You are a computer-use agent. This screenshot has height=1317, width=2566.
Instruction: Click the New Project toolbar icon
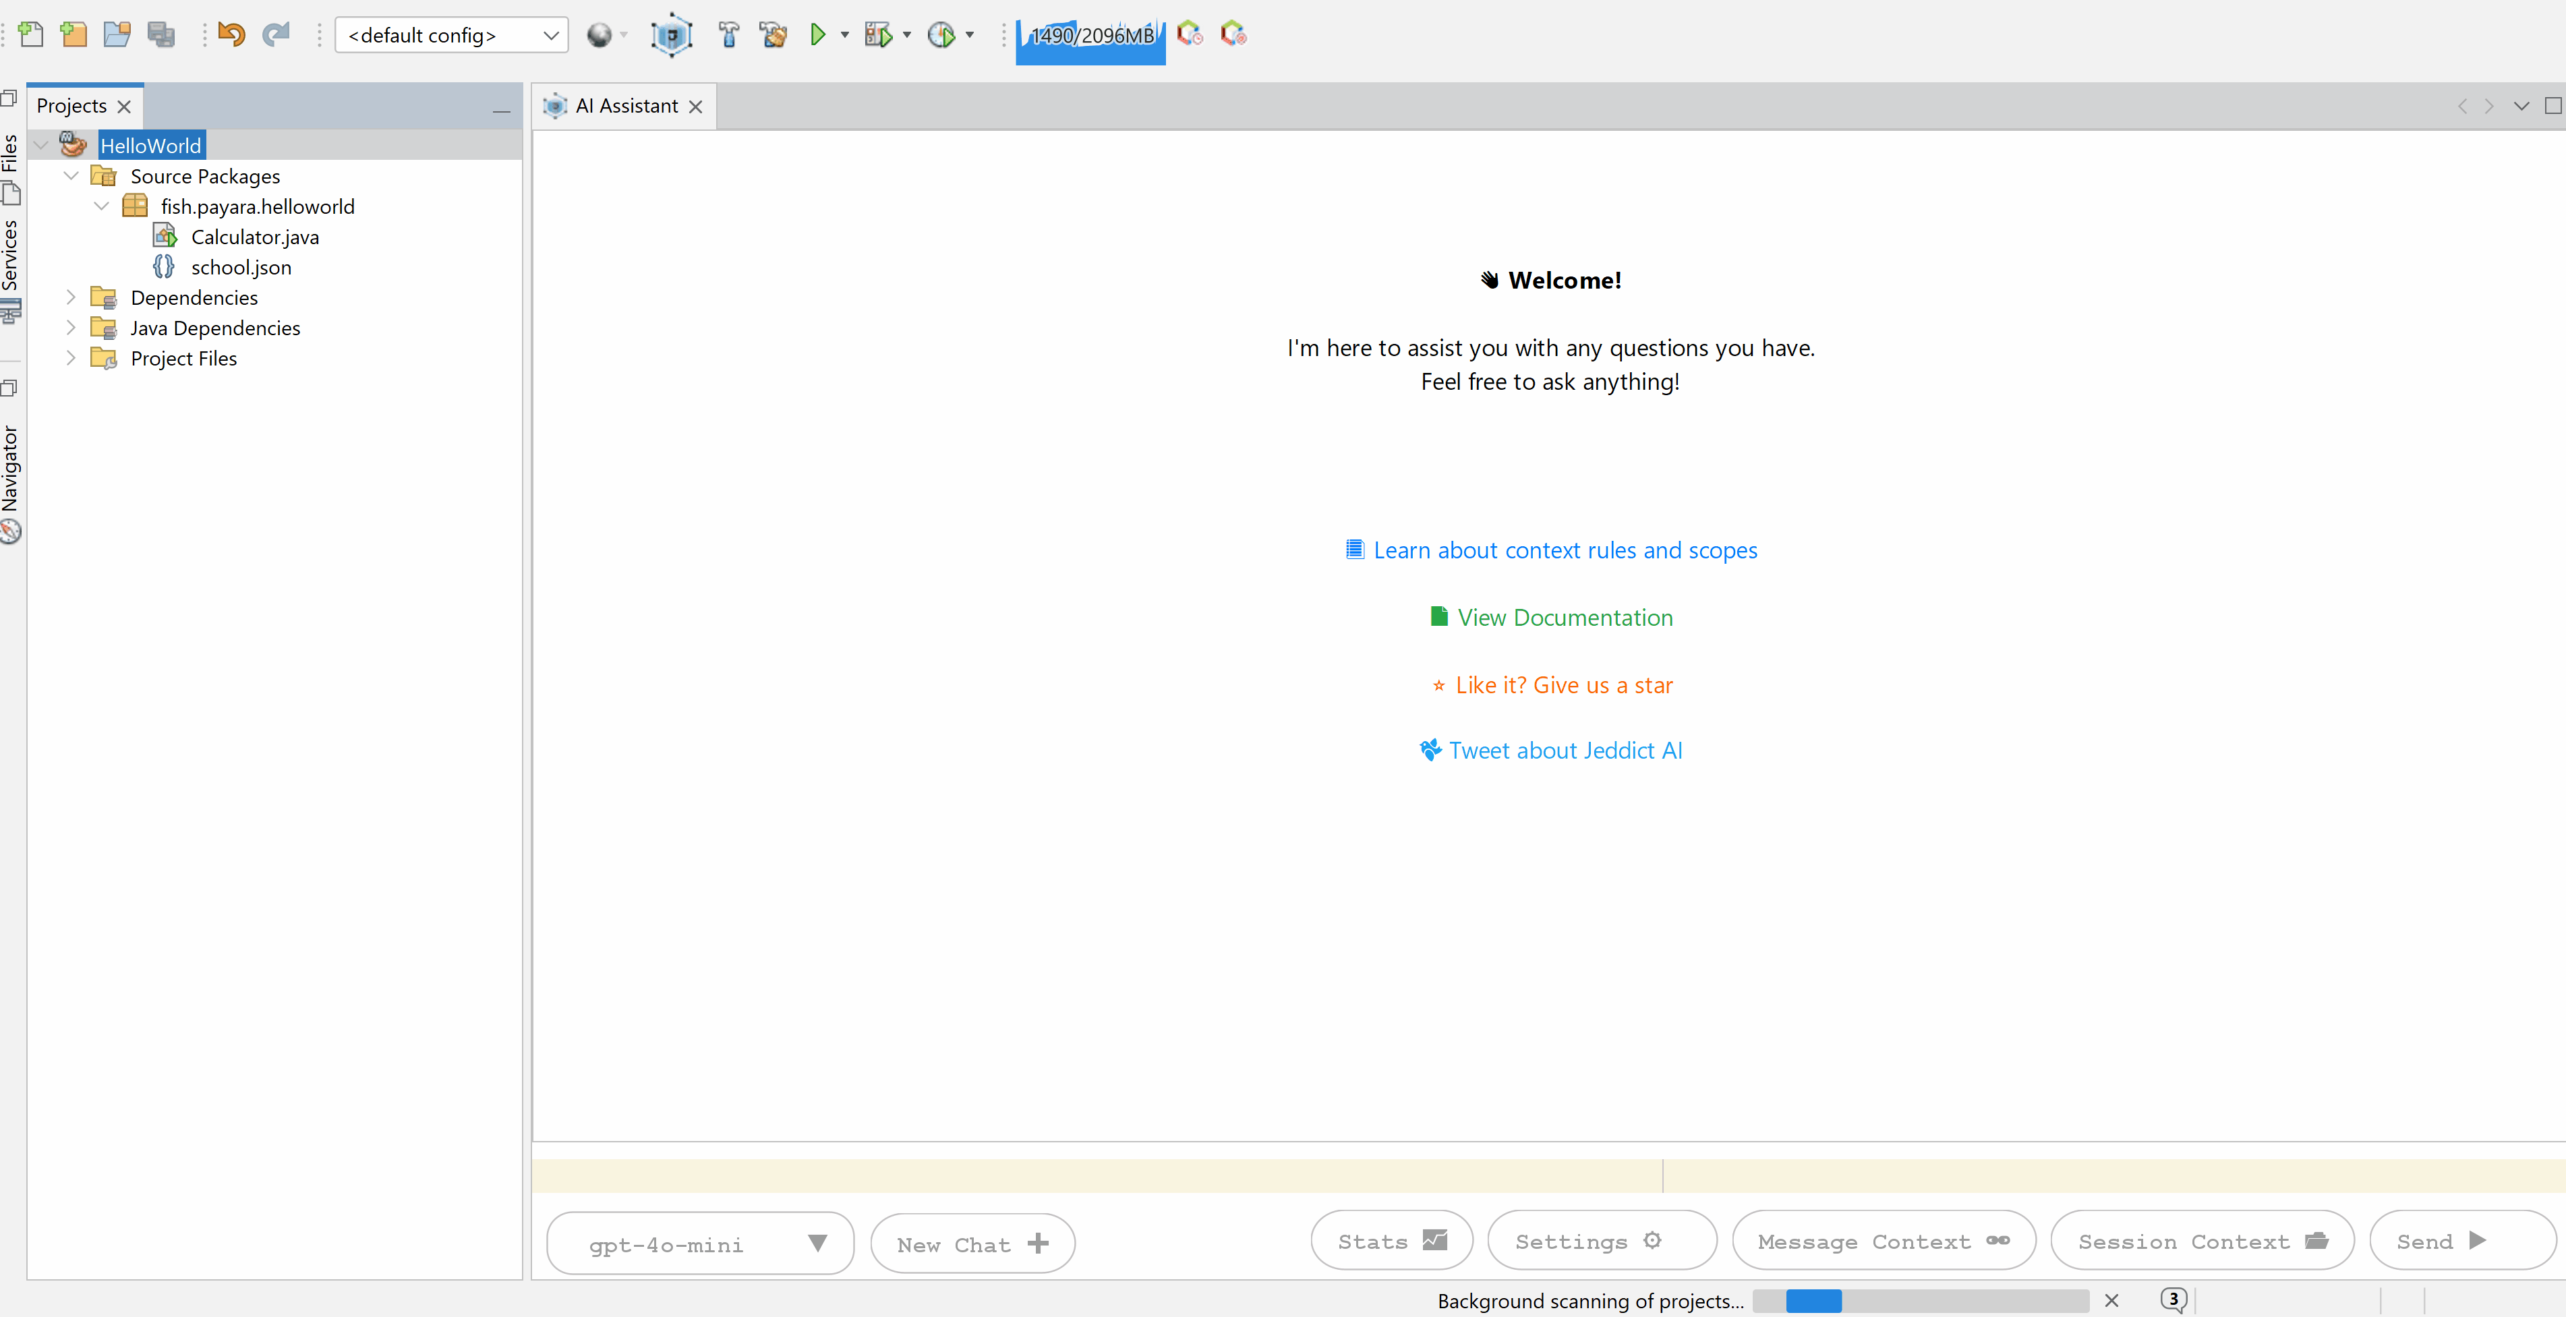click(x=74, y=35)
